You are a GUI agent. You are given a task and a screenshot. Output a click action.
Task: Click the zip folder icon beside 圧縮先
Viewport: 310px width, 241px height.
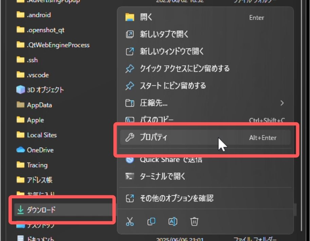tap(130, 103)
